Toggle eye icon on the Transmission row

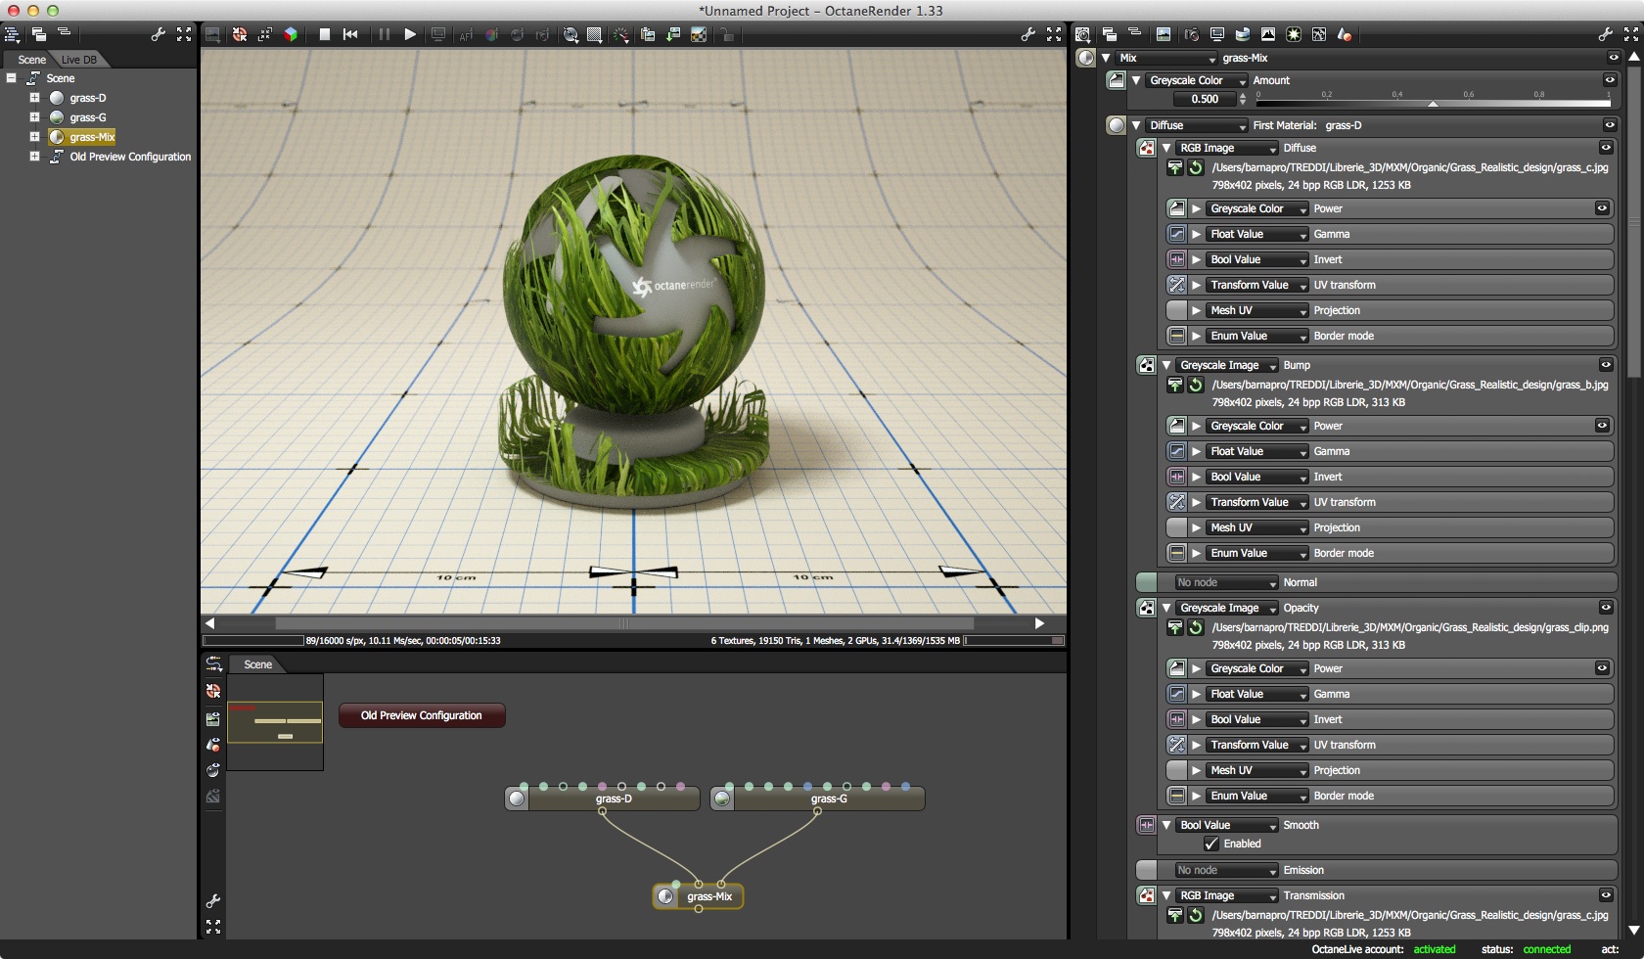tap(1606, 895)
